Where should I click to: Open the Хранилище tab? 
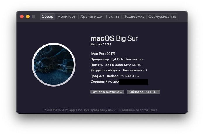91,17
